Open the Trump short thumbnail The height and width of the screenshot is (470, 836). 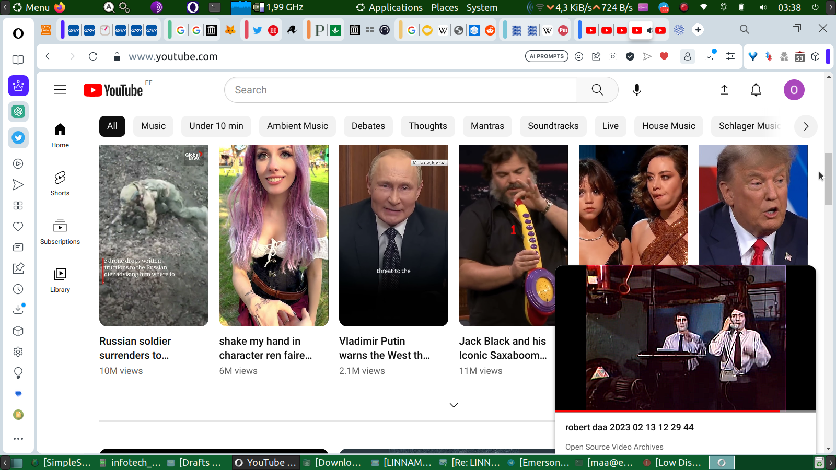coord(753,205)
